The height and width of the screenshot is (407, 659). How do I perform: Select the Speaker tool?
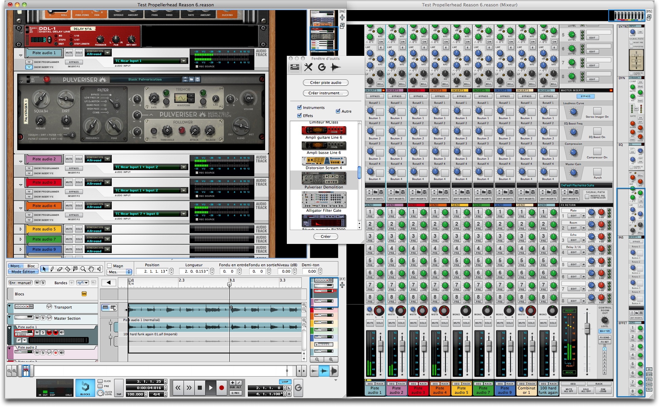99,269
